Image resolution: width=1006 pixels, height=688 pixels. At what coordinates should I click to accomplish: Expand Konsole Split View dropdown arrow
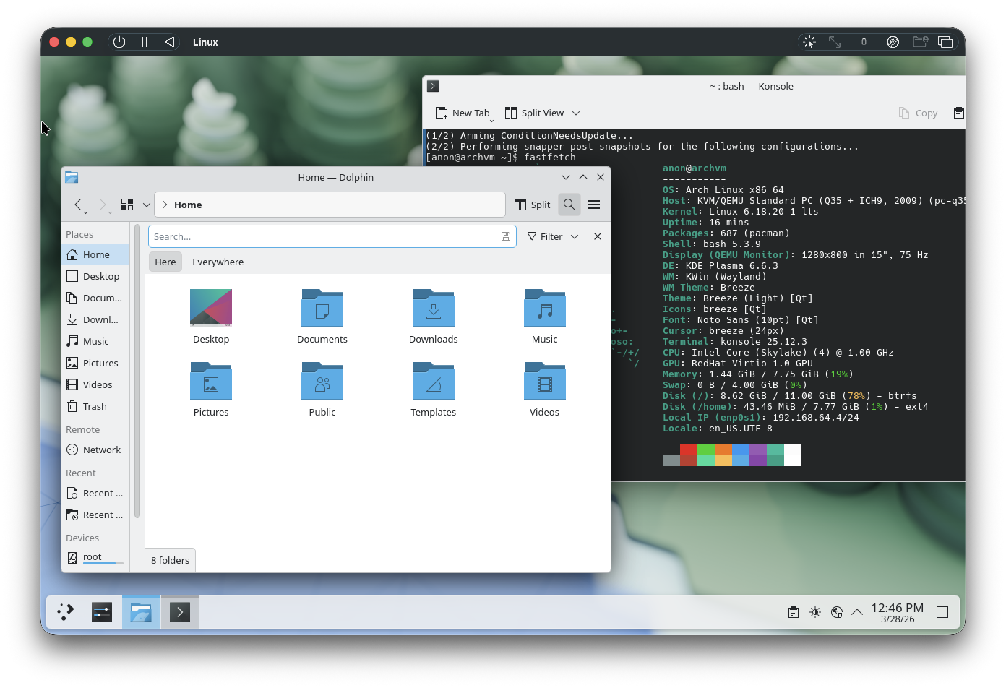575,113
